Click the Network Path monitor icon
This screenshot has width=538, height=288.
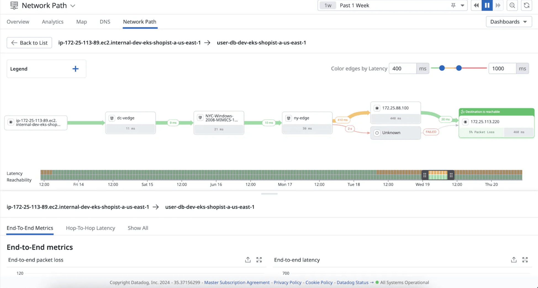coord(14,6)
